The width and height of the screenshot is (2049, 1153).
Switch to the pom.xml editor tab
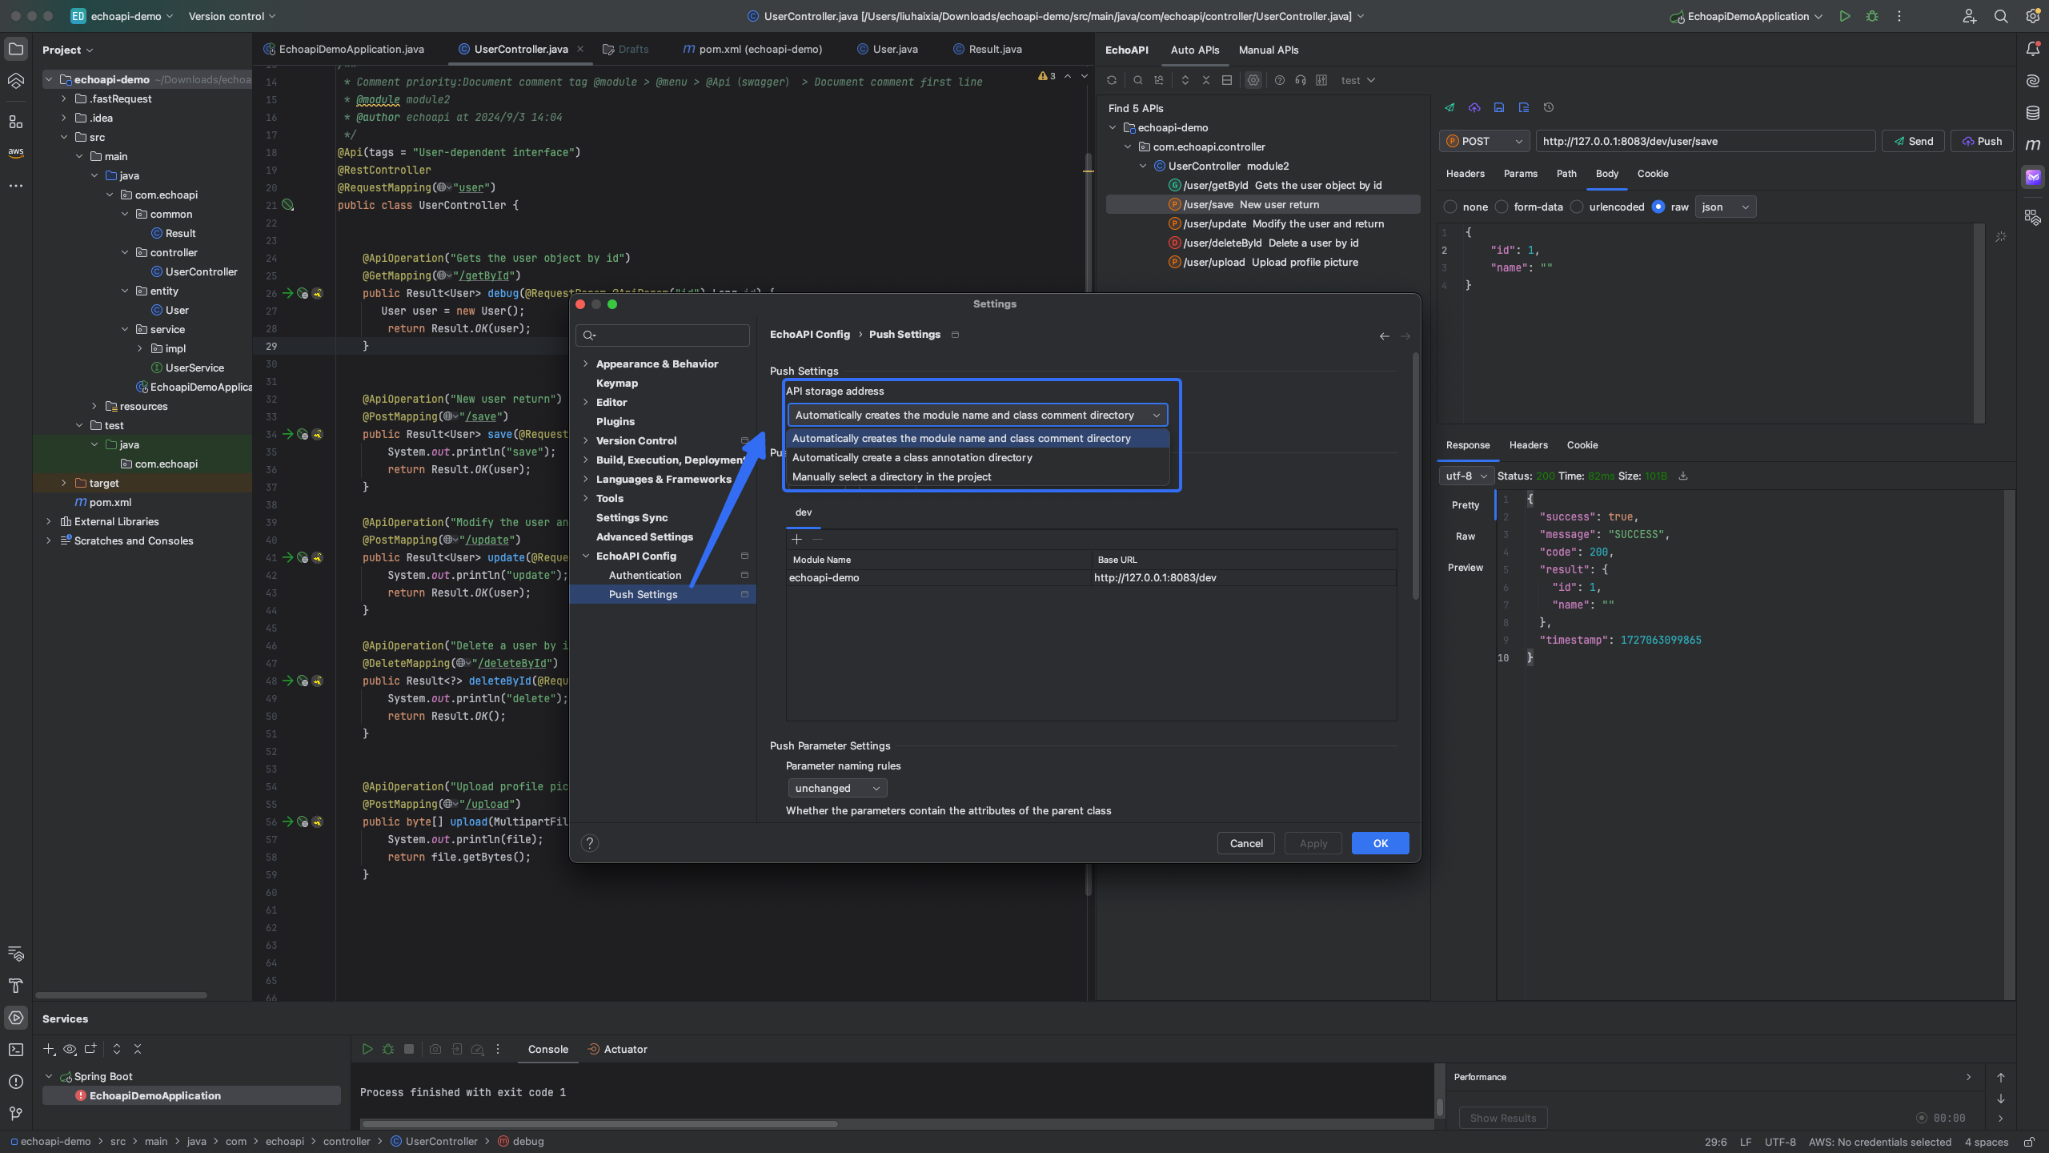[752, 49]
